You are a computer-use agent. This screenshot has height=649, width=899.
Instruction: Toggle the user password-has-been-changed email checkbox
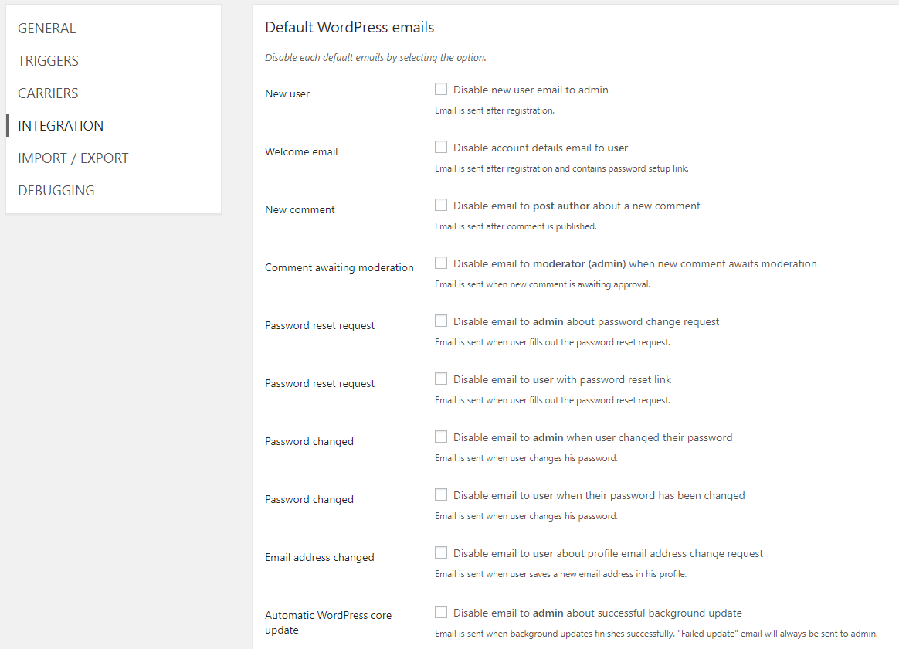[441, 495]
